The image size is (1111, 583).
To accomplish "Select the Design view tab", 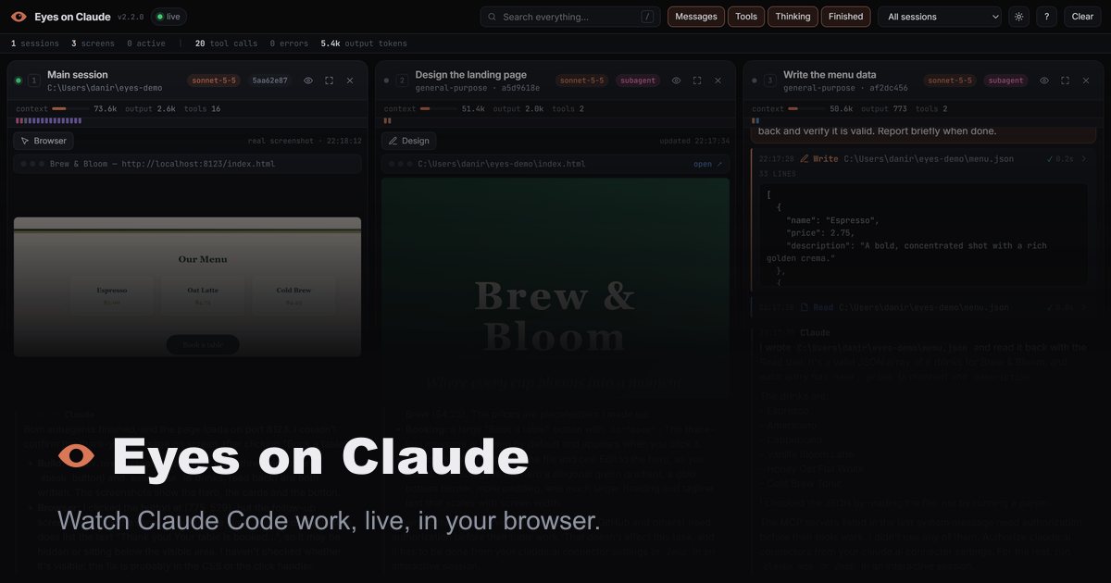I will 408,141.
